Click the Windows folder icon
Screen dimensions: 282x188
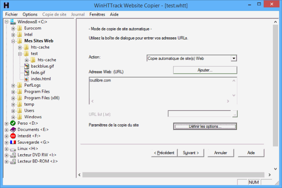coord(20,117)
